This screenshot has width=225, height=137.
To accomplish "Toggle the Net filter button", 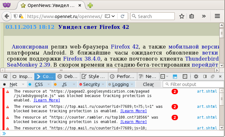I will point(11,84).
